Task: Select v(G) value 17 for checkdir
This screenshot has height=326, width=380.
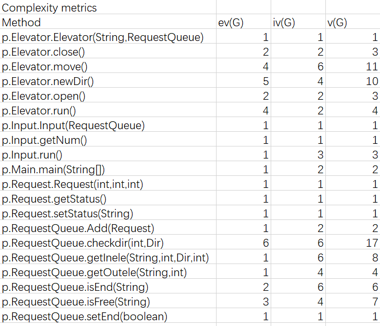Action: click(x=373, y=243)
